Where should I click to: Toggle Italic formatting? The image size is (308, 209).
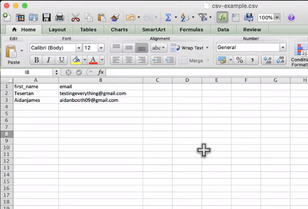coord(48,60)
